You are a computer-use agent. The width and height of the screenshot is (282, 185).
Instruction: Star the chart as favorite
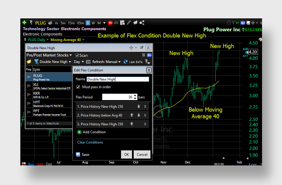(x=229, y=23)
